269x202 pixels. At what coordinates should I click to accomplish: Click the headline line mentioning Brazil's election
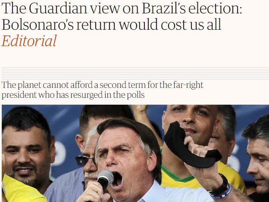122,8
